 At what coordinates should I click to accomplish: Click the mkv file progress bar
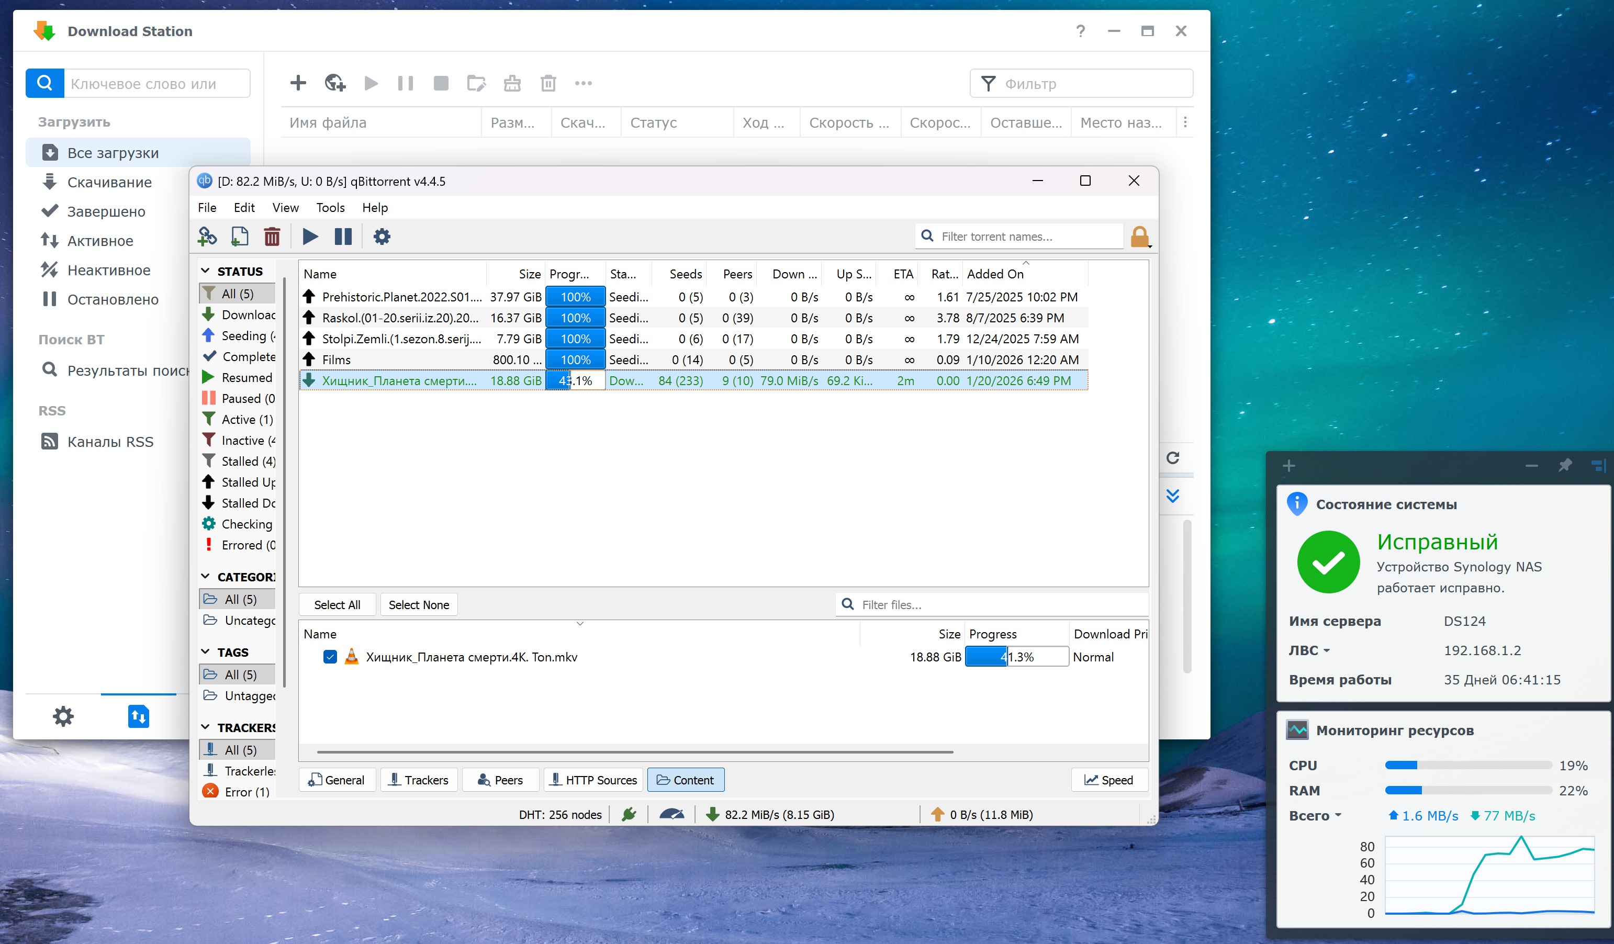1016,656
